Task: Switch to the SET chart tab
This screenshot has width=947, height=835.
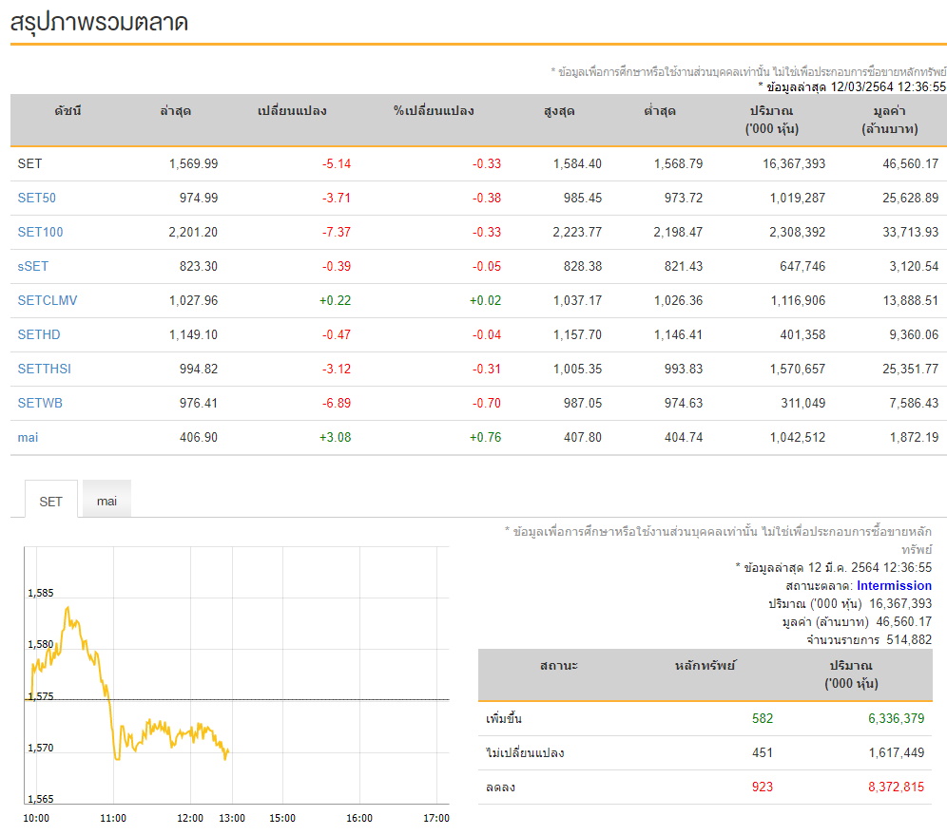Action: click(x=50, y=502)
